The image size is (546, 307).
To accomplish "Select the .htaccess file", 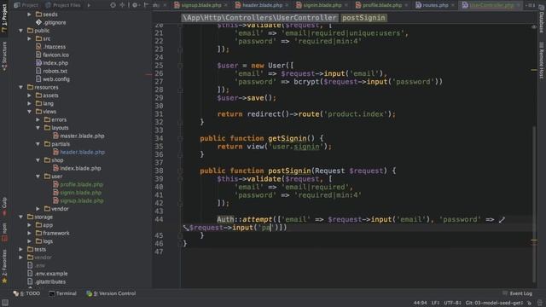I will 50,47.
